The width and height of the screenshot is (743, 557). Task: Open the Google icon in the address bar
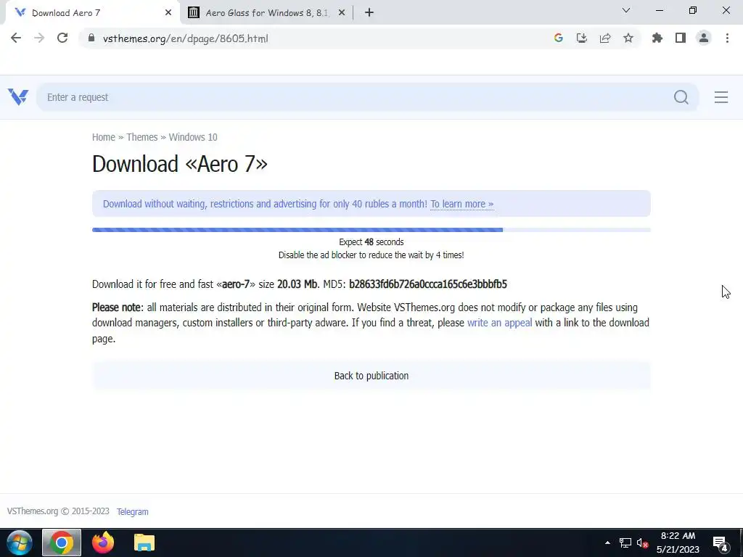point(558,38)
